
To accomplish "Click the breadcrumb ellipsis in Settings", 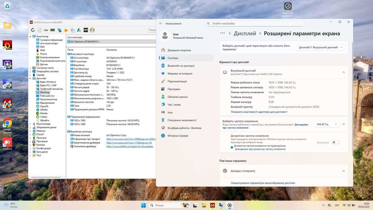I will coord(222,33).
